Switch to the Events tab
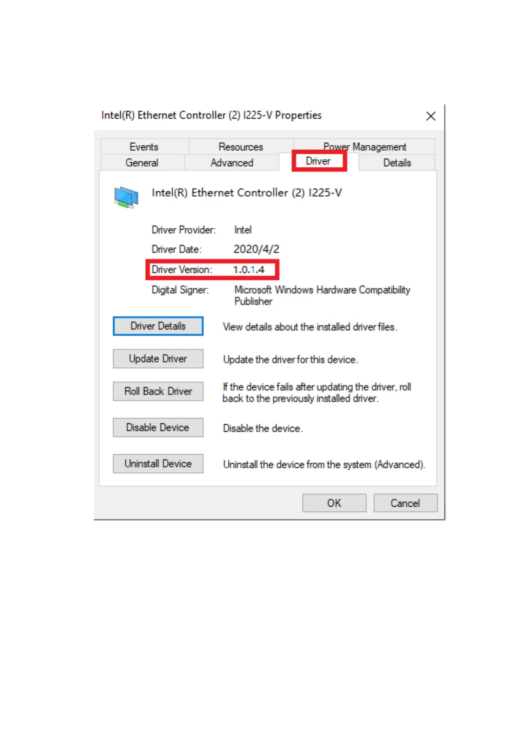Screen dimensions: 524x742 click(x=144, y=147)
